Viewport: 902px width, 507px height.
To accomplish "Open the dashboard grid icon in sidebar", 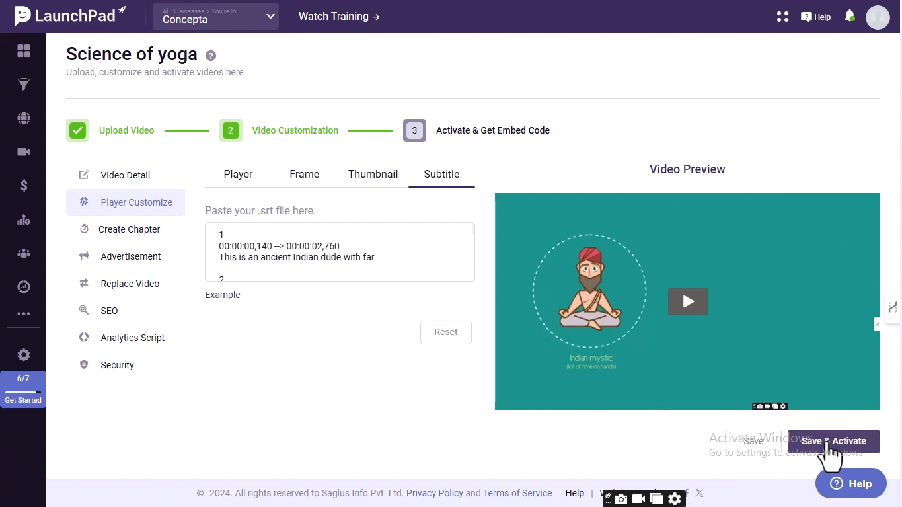I will [x=24, y=51].
